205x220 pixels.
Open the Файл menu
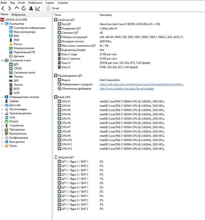(4, 3)
